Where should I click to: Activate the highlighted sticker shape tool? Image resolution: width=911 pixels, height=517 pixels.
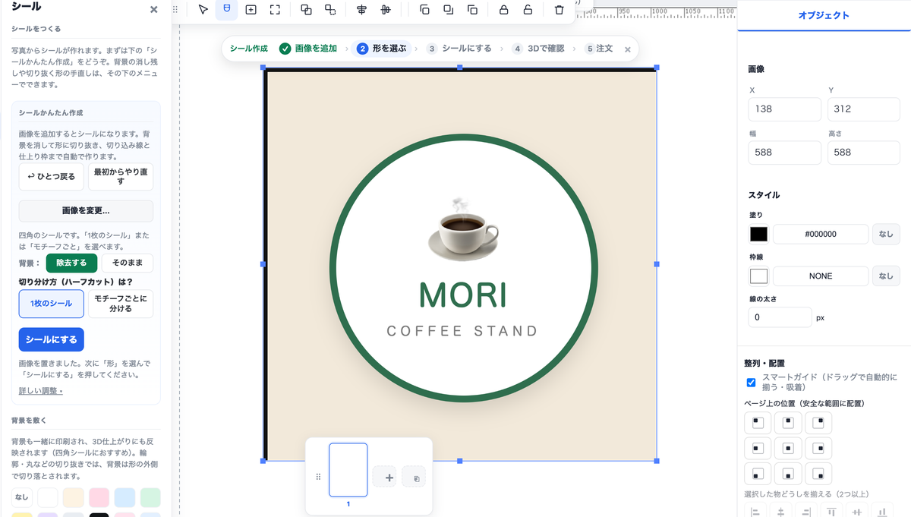click(225, 10)
